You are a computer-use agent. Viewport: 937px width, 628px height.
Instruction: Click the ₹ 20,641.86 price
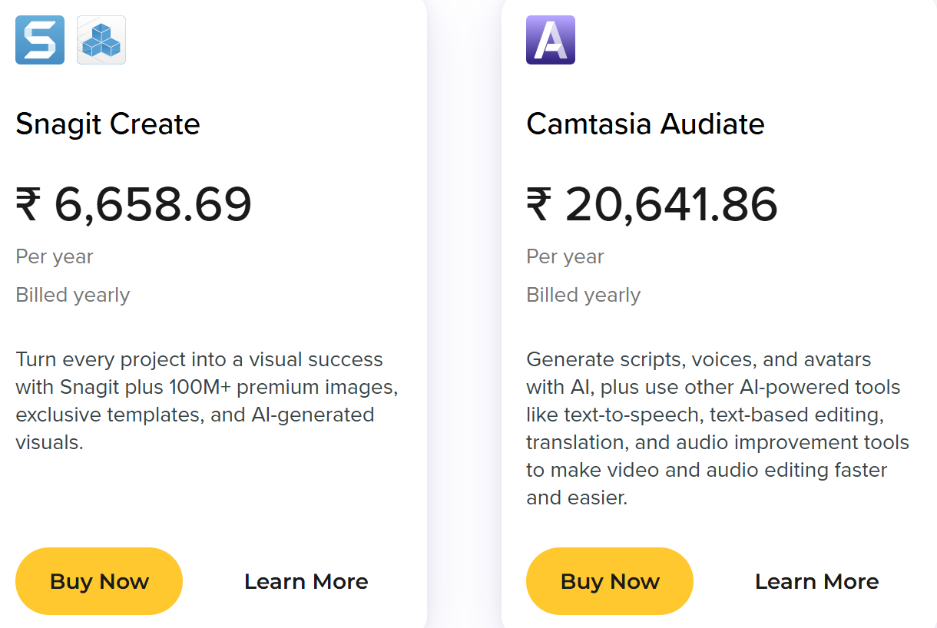pos(652,205)
